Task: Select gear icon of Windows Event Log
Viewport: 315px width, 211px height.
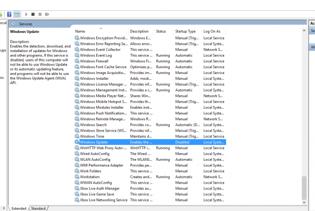Action: pos(77,55)
